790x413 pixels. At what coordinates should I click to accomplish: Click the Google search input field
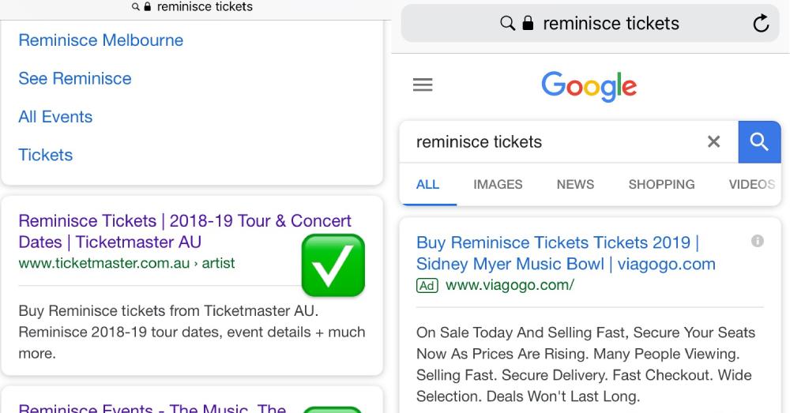pos(553,142)
